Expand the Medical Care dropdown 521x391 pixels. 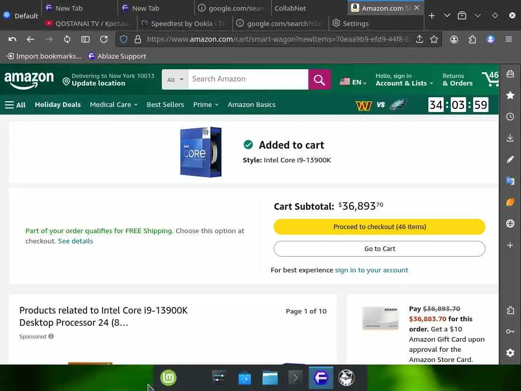coord(113,105)
